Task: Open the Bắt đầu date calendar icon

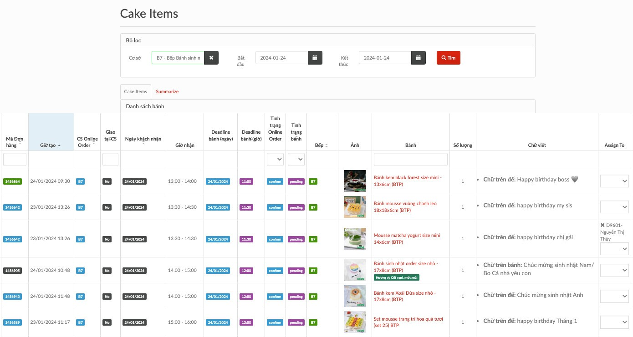Action: [315, 58]
